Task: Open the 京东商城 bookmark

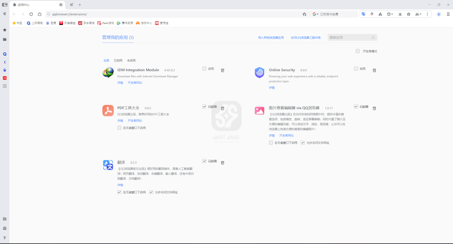Action: [x=86, y=23]
